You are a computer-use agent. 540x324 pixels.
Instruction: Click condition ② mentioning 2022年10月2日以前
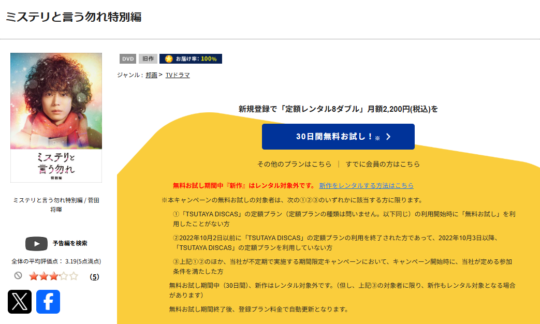[x=336, y=243]
